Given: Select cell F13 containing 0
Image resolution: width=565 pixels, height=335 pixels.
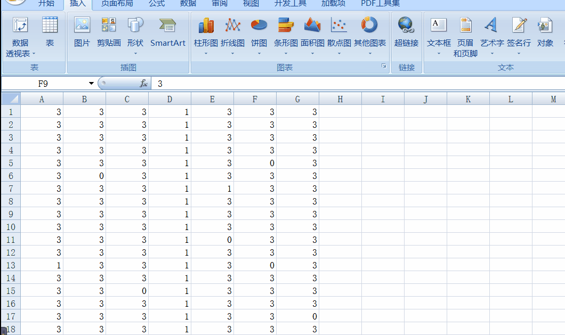Looking at the screenshot, I should point(255,265).
